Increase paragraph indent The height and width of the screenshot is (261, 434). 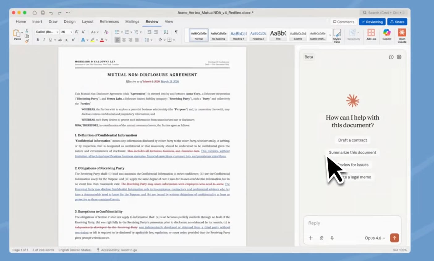(156, 32)
